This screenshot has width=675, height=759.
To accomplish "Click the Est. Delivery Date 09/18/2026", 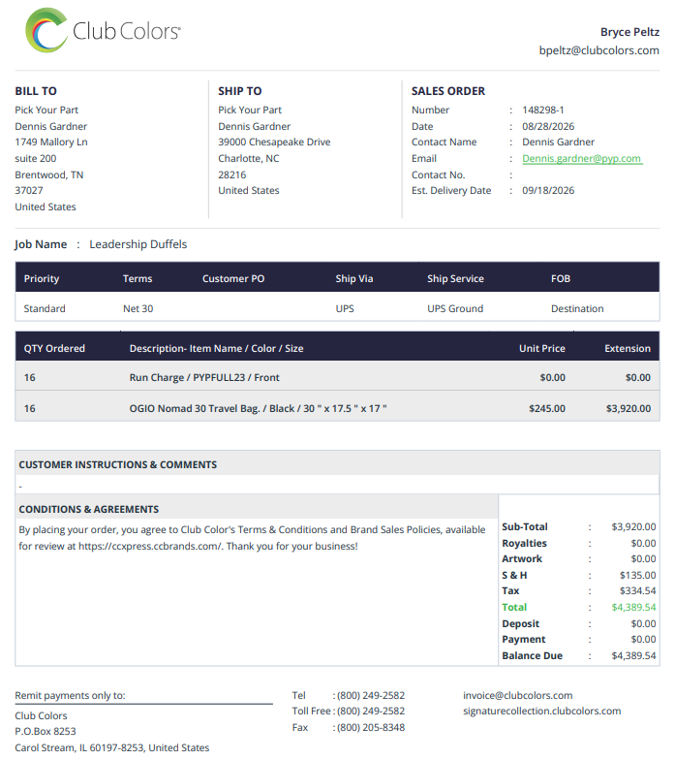I will click(x=548, y=191).
